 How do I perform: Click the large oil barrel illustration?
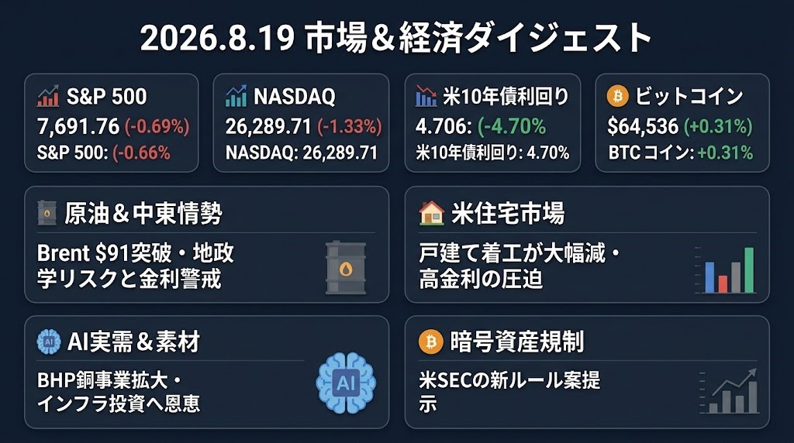pyautogui.click(x=345, y=268)
